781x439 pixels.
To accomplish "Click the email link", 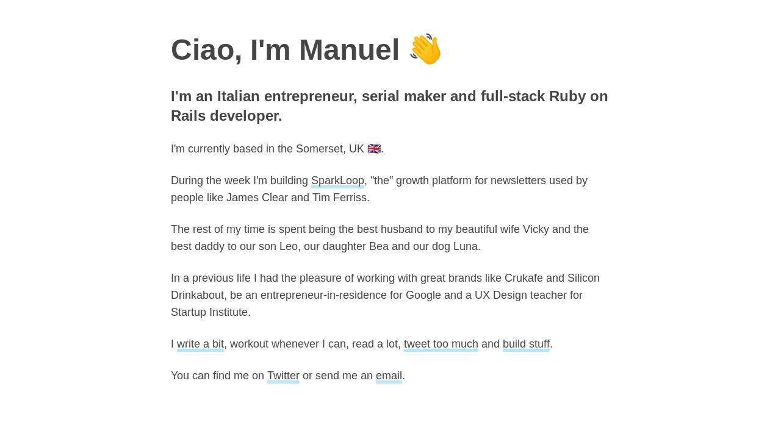I will pos(389,376).
